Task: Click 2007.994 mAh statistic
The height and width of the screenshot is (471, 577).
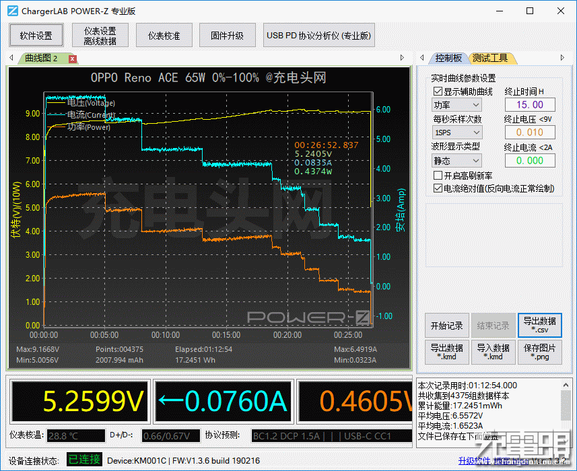Action: click(120, 360)
